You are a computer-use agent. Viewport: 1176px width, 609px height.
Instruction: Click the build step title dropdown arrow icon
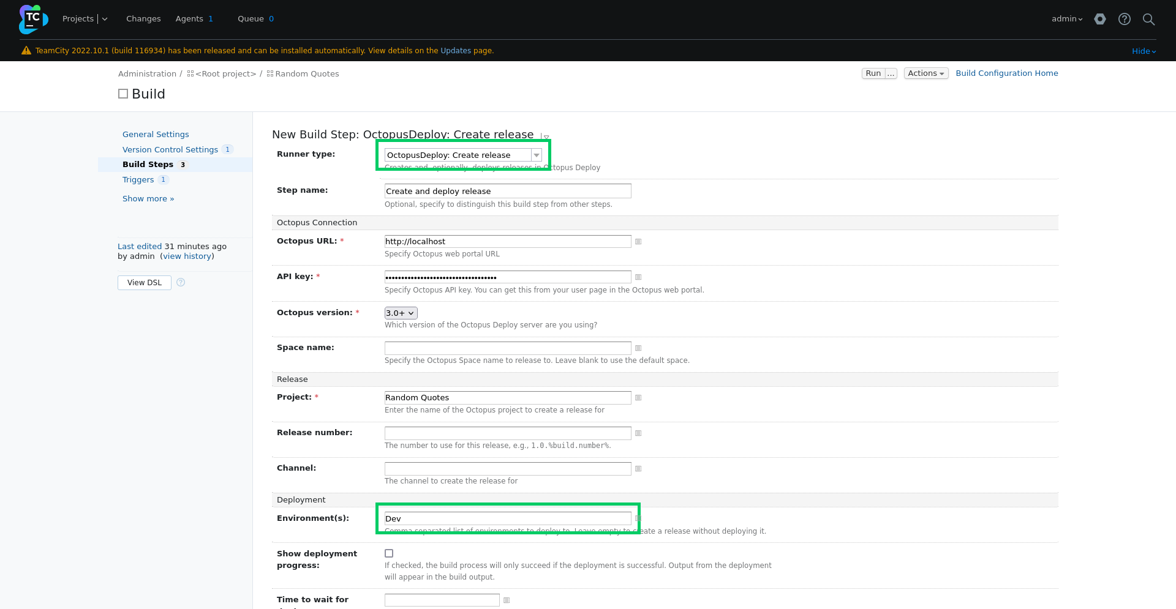tap(546, 137)
